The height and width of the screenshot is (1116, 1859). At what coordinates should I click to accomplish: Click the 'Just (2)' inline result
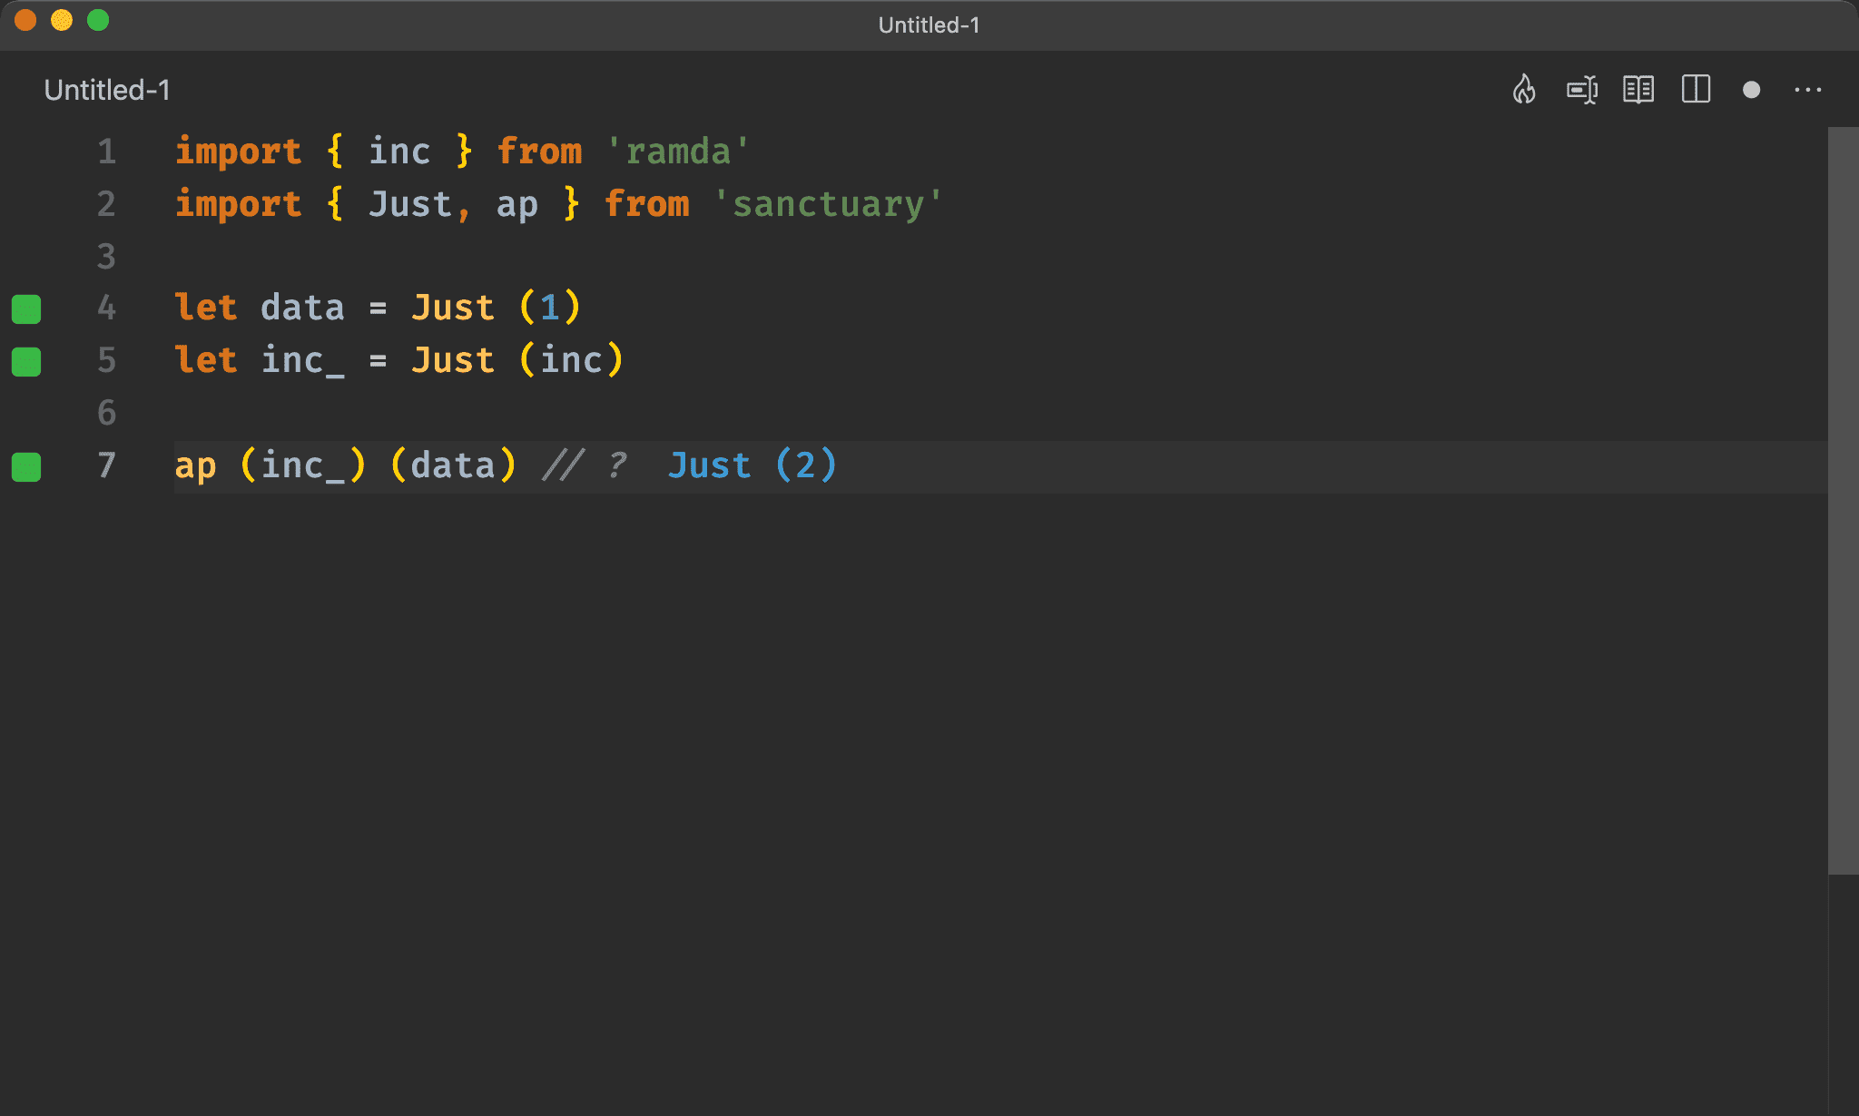tap(752, 465)
